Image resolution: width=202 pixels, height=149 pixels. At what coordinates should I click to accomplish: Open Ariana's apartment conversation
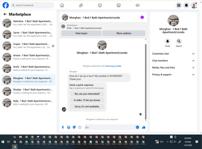point(28,57)
